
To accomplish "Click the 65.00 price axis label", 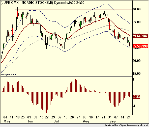I will pyautogui.click(x=137, y=22).
